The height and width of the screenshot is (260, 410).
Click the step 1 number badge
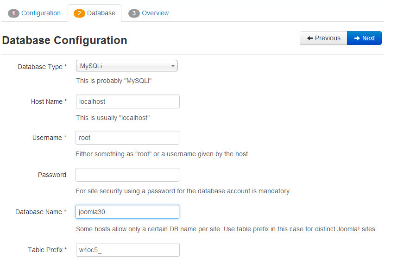[14, 13]
